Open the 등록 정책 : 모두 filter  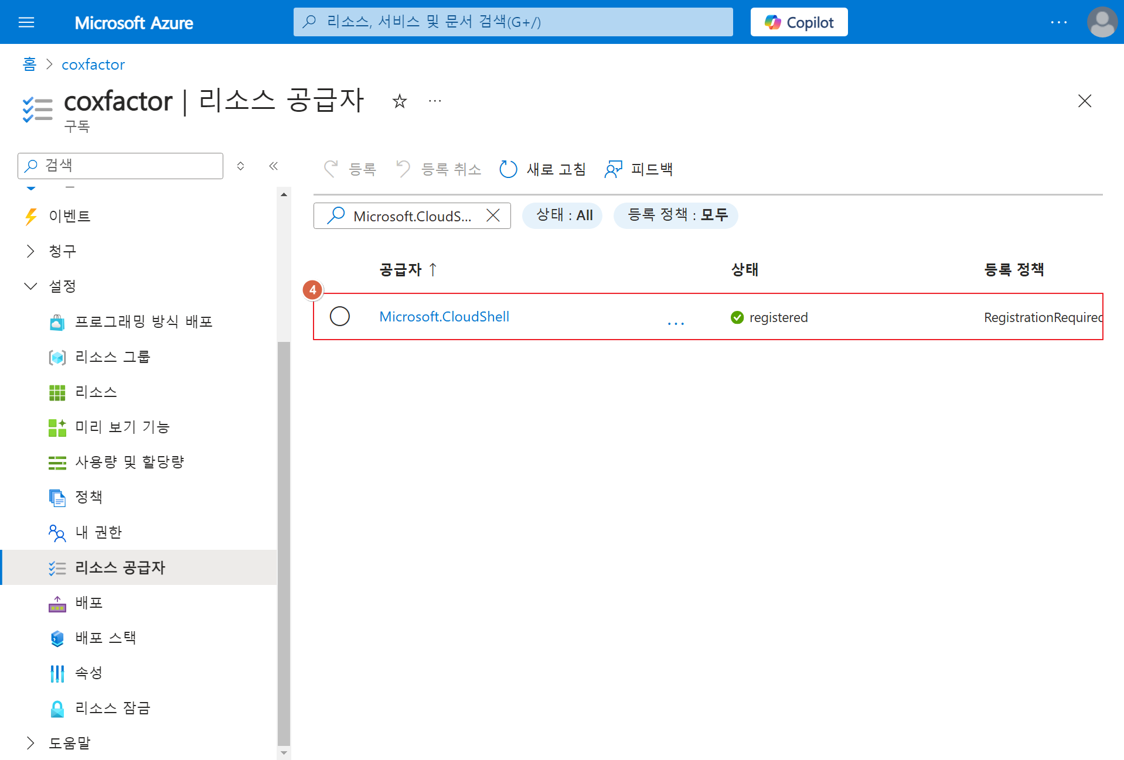click(x=676, y=215)
